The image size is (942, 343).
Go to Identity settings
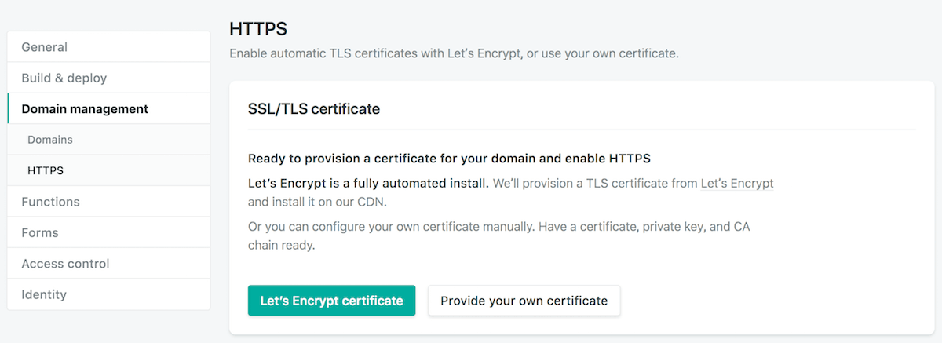point(44,294)
